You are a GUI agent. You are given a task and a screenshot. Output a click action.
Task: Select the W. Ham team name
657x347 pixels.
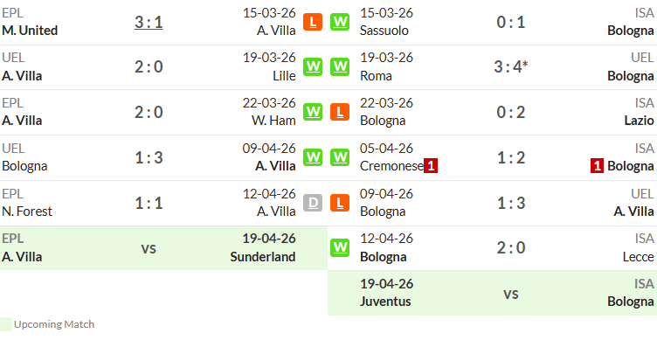pyautogui.click(x=273, y=121)
